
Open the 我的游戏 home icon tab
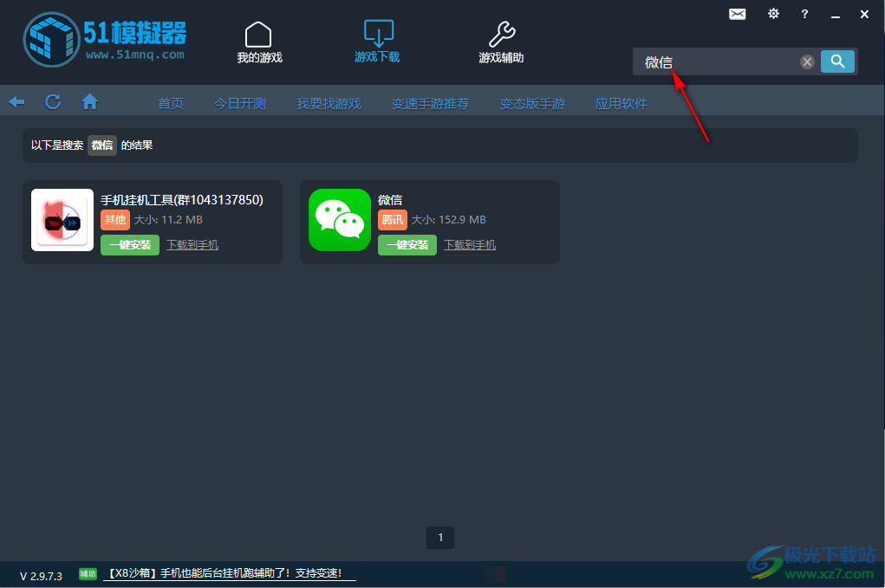(259, 42)
